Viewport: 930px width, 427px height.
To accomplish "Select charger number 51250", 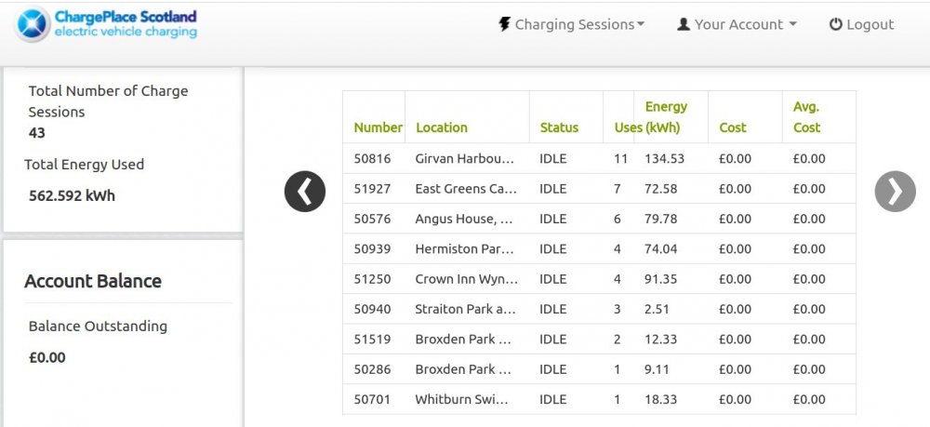I will click(373, 279).
